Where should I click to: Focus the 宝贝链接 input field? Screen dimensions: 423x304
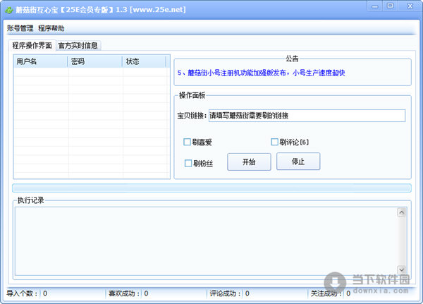(x=307, y=116)
